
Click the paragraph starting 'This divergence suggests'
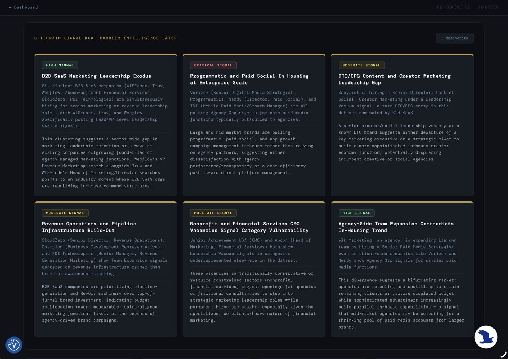pos(402,303)
